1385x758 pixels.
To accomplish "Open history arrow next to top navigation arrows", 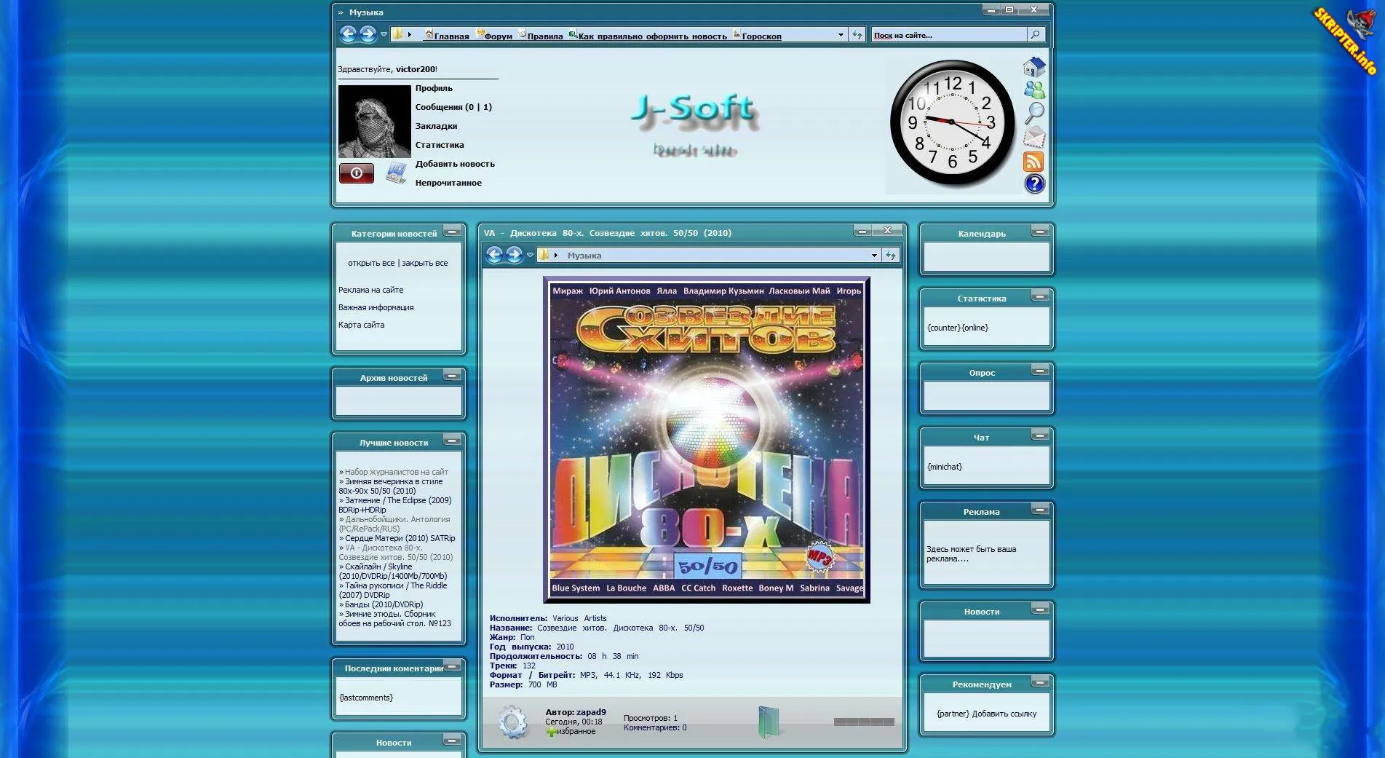I will click(x=384, y=34).
